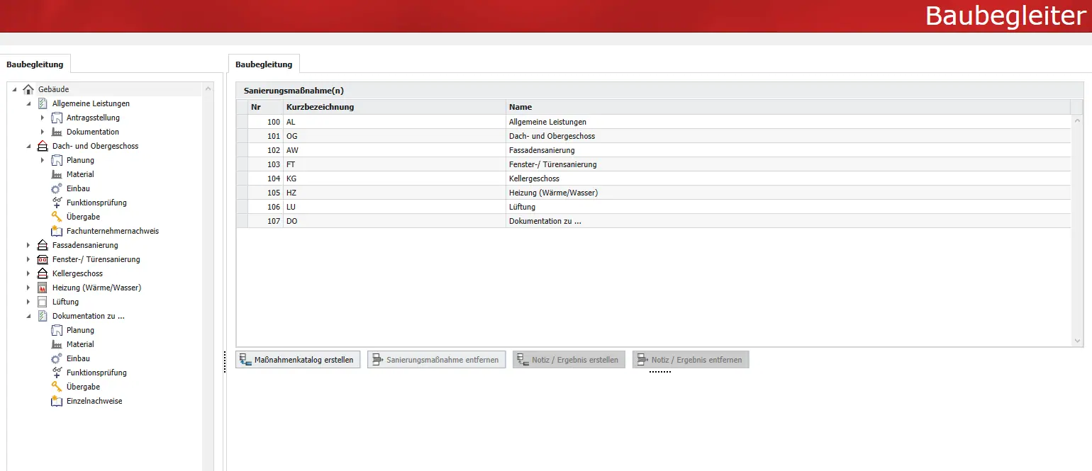Click the tree panel scroll-up arrow
1092x471 pixels.
(x=208, y=89)
